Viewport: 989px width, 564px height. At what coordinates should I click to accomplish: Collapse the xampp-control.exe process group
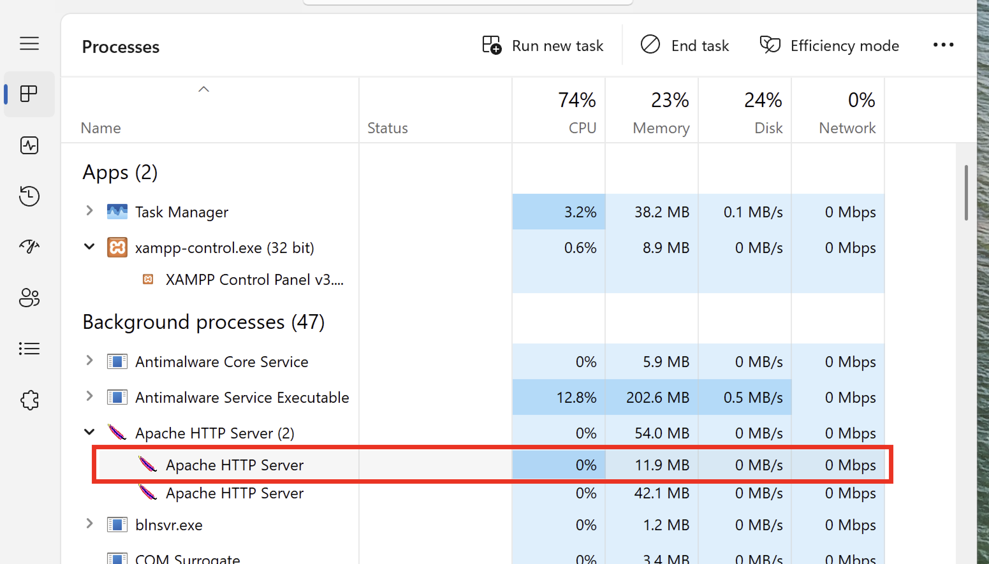pos(90,247)
